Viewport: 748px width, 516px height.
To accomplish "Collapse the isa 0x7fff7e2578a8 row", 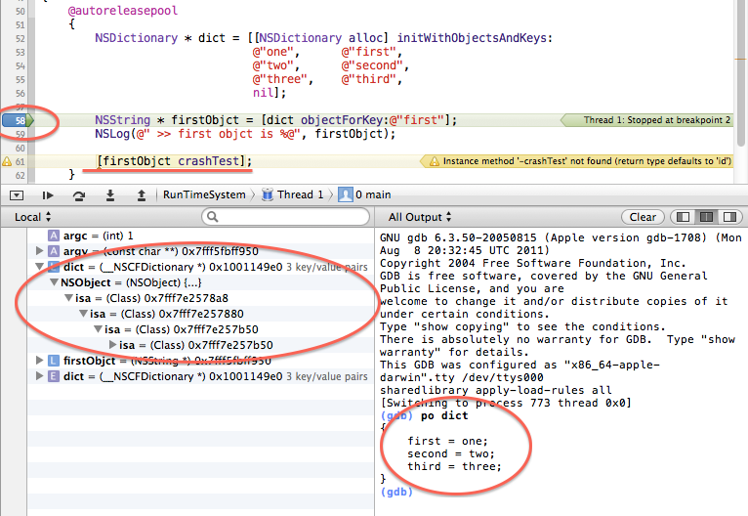I will click(68, 298).
